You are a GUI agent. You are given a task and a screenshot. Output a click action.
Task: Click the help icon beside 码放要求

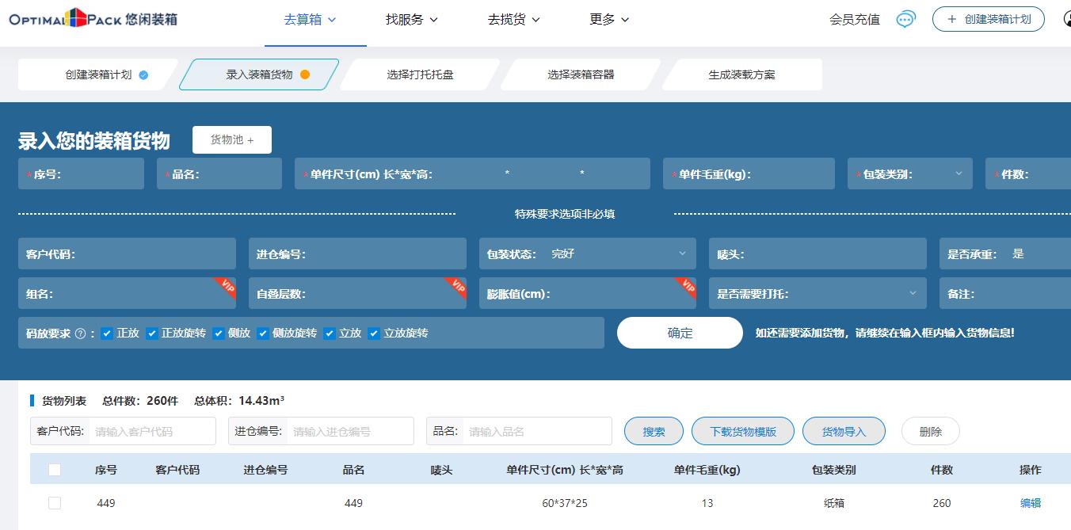(80, 334)
